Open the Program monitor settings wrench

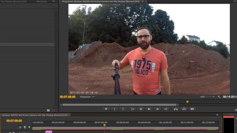tap(219, 97)
